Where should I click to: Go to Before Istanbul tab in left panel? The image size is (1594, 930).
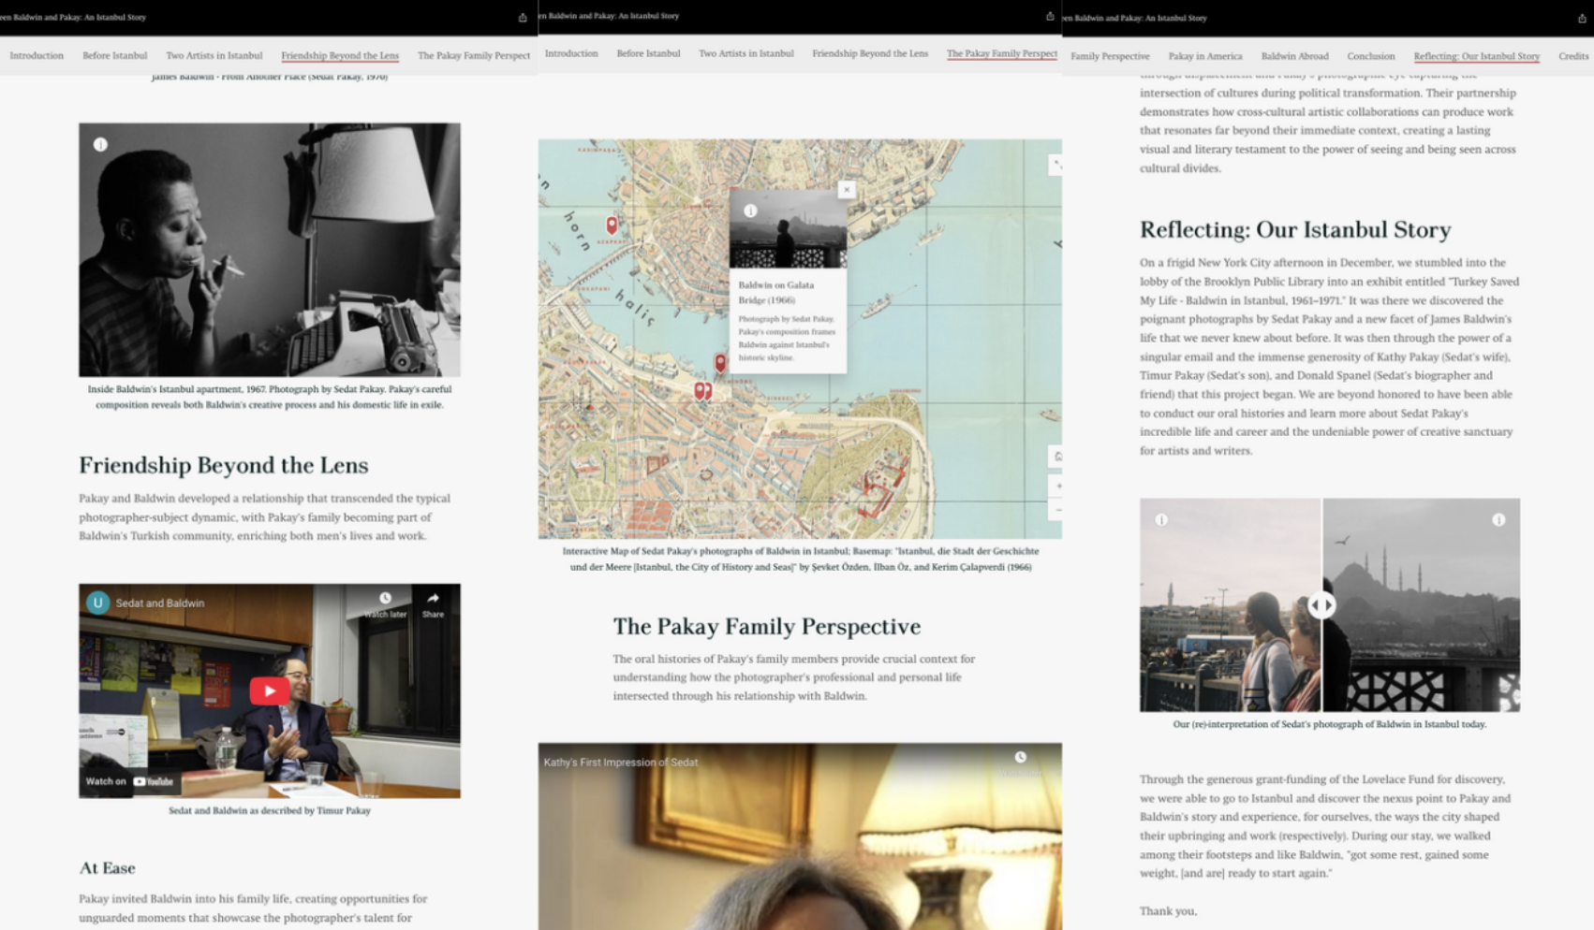coord(115,56)
